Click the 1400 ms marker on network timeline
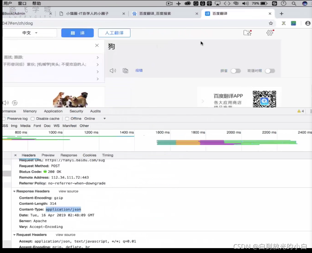 [x=127, y=132]
